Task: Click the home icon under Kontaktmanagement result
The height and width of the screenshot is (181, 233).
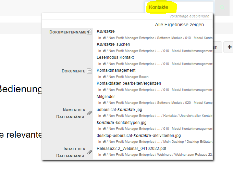Action: (104, 77)
